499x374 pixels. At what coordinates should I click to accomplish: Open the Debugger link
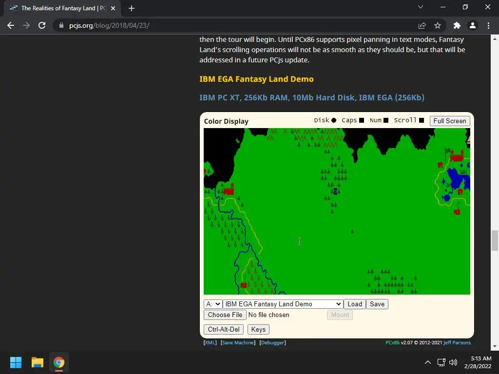[x=273, y=342]
